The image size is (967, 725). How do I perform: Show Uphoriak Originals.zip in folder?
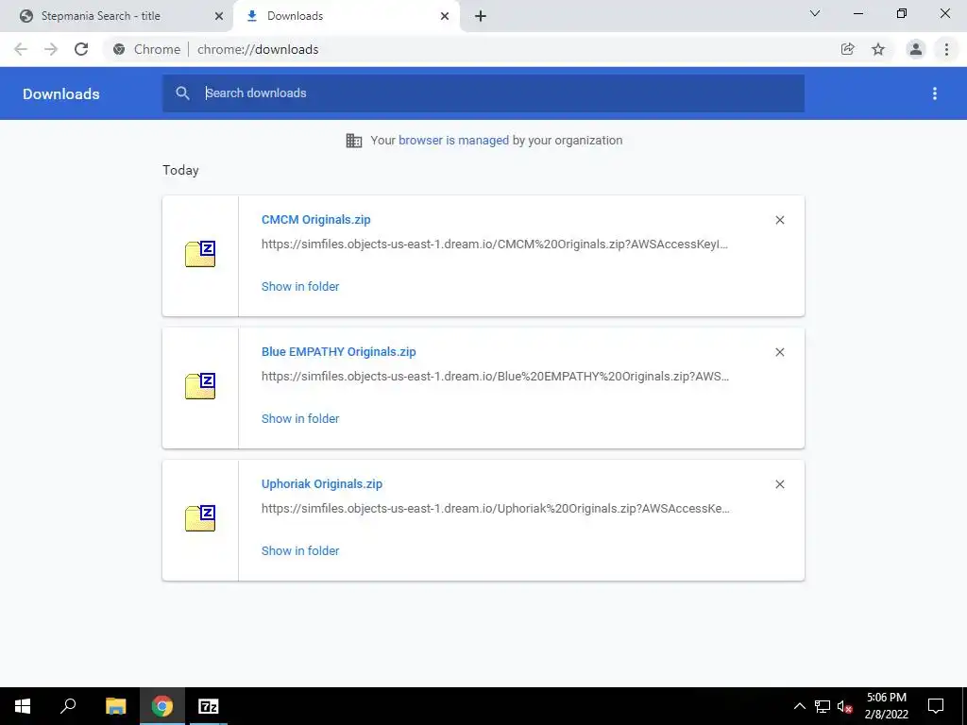[300, 550]
